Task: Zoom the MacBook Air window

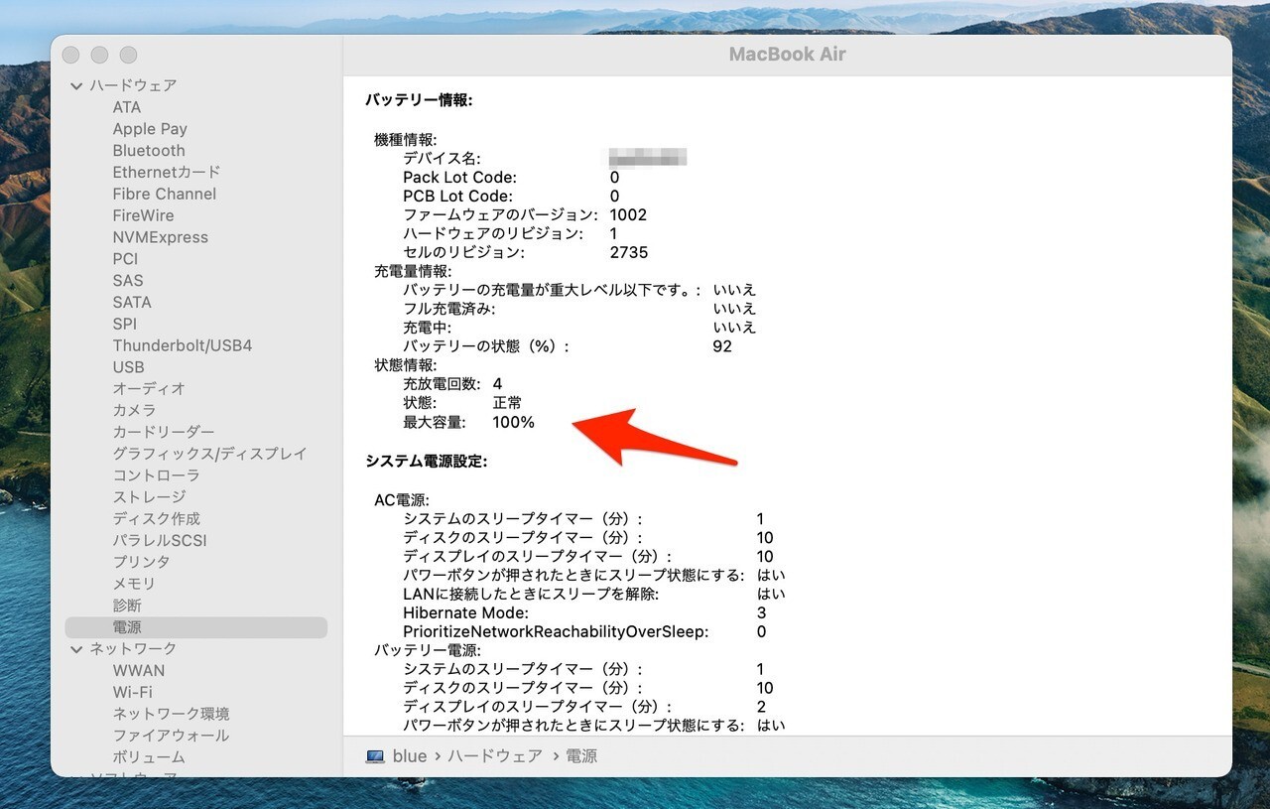Action: 128,56
